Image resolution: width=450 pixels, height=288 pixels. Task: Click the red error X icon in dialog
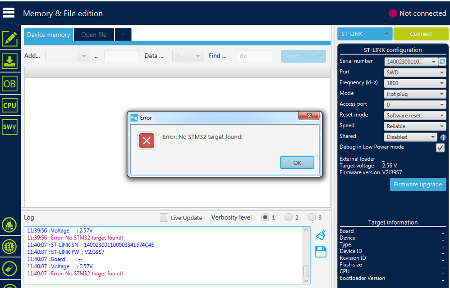(x=147, y=140)
